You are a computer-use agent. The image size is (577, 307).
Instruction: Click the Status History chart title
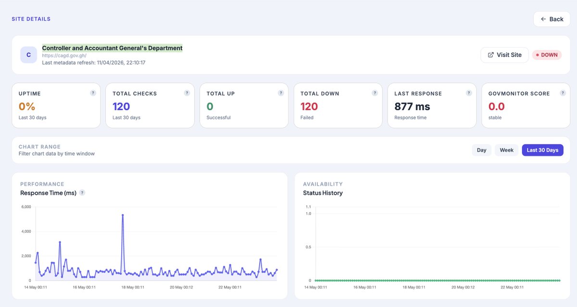[323, 193]
